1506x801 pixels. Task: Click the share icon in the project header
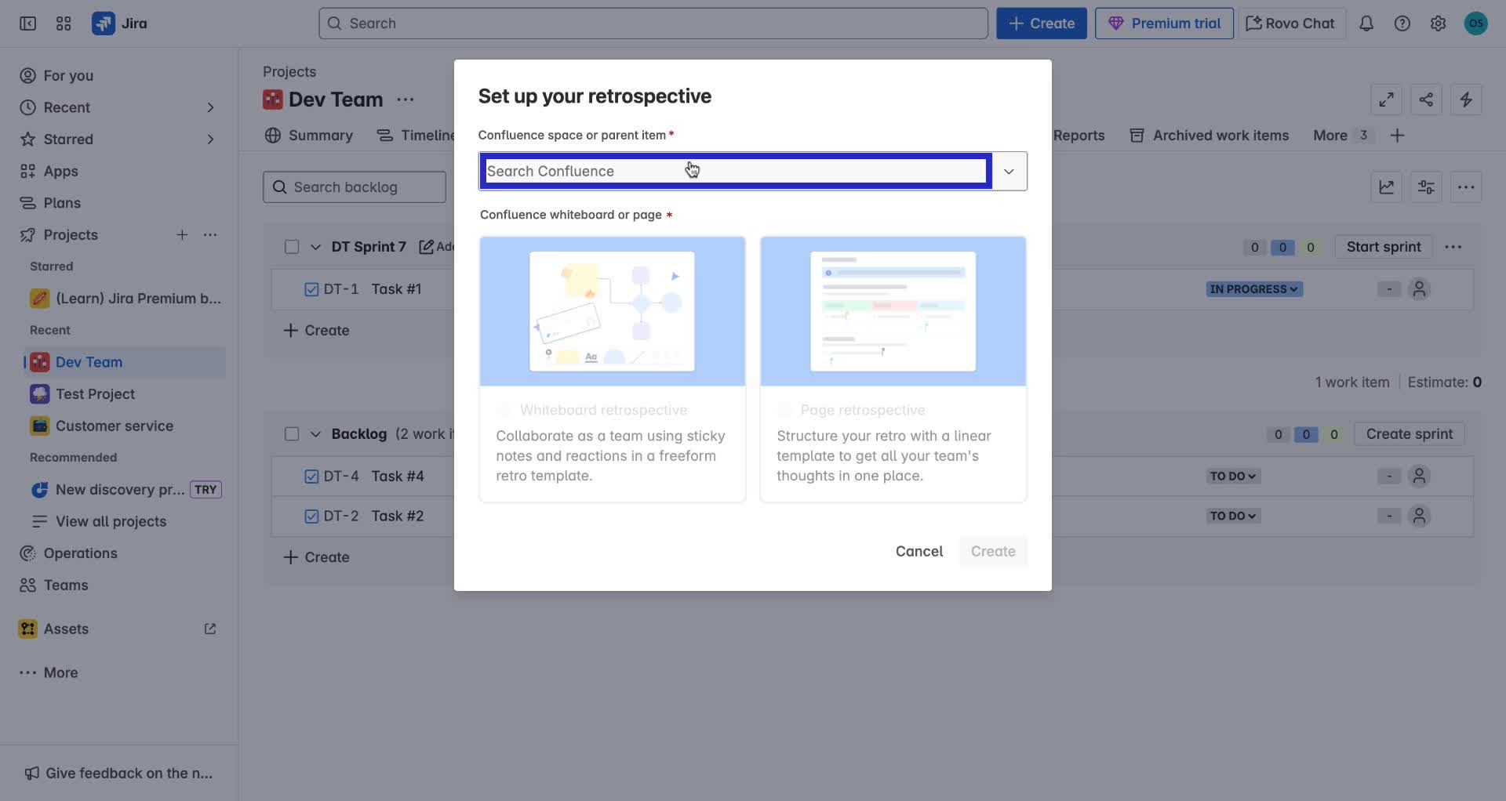click(x=1426, y=100)
